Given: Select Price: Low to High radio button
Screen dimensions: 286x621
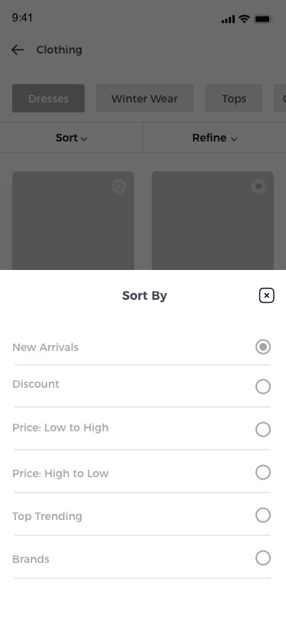Looking at the screenshot, I should tap(263, 429).
